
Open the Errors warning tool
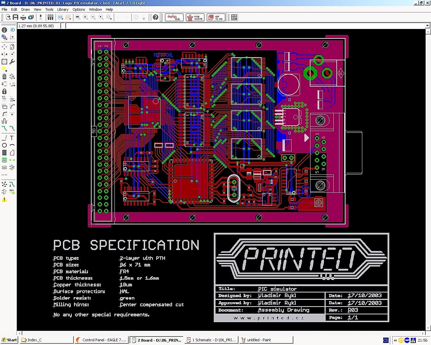[4, 199]
